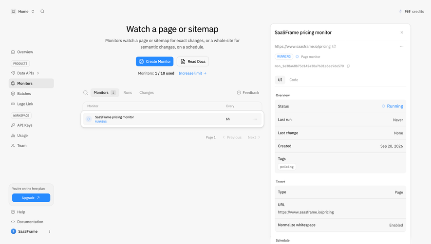
Task: Open the pricing URL external link icon
Action: coord(334,46)
